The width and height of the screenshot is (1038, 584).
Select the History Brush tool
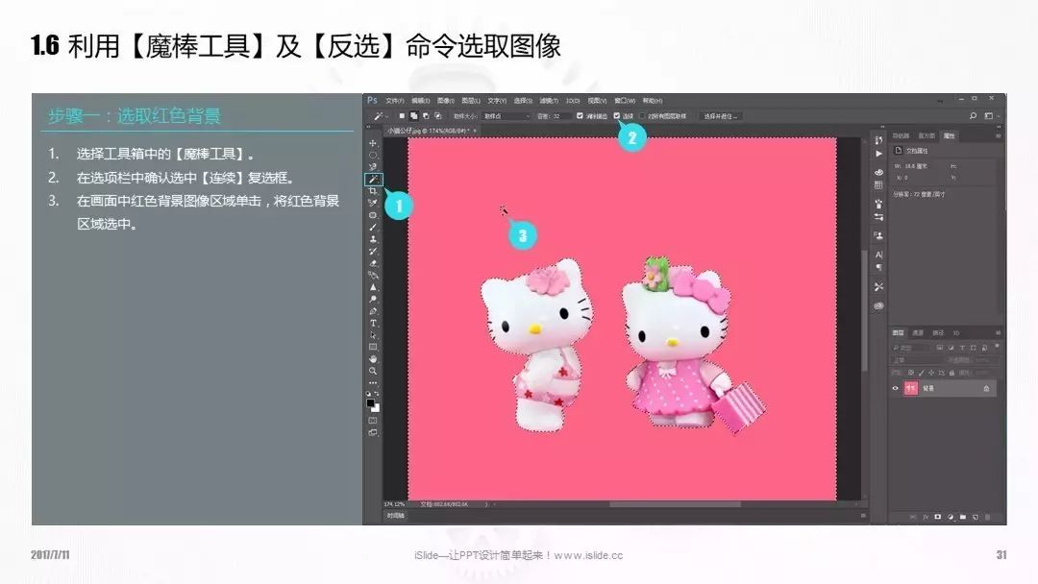click(x=373, y=251)
